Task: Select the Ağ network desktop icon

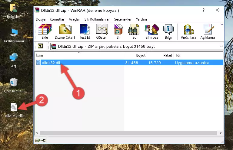Action: [14, 60]
